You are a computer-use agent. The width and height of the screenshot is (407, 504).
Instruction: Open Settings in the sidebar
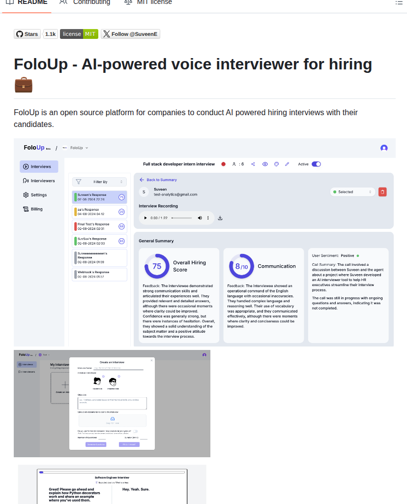(x=35, y=195)
